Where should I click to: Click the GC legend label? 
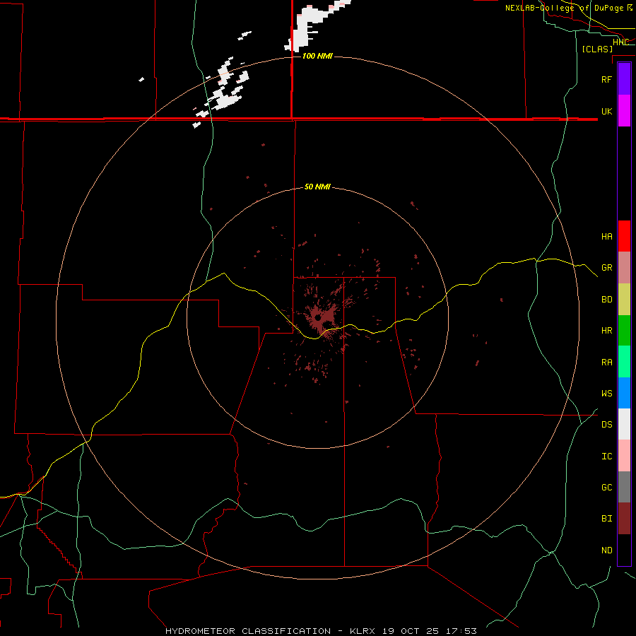click(606, 488)
